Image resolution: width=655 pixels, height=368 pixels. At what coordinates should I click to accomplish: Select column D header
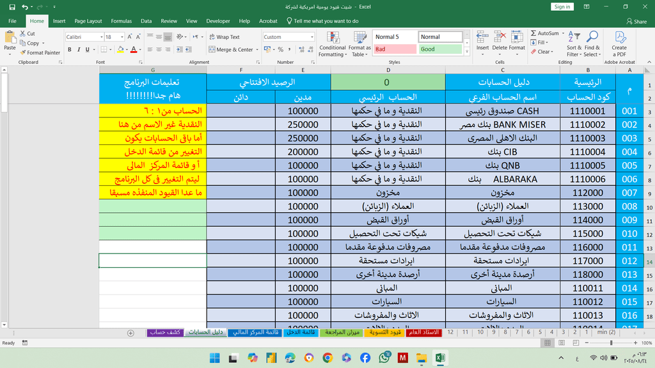(388, 70)
